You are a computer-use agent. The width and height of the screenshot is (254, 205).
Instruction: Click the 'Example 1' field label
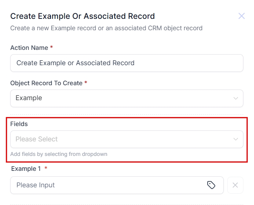click(26, 168)
